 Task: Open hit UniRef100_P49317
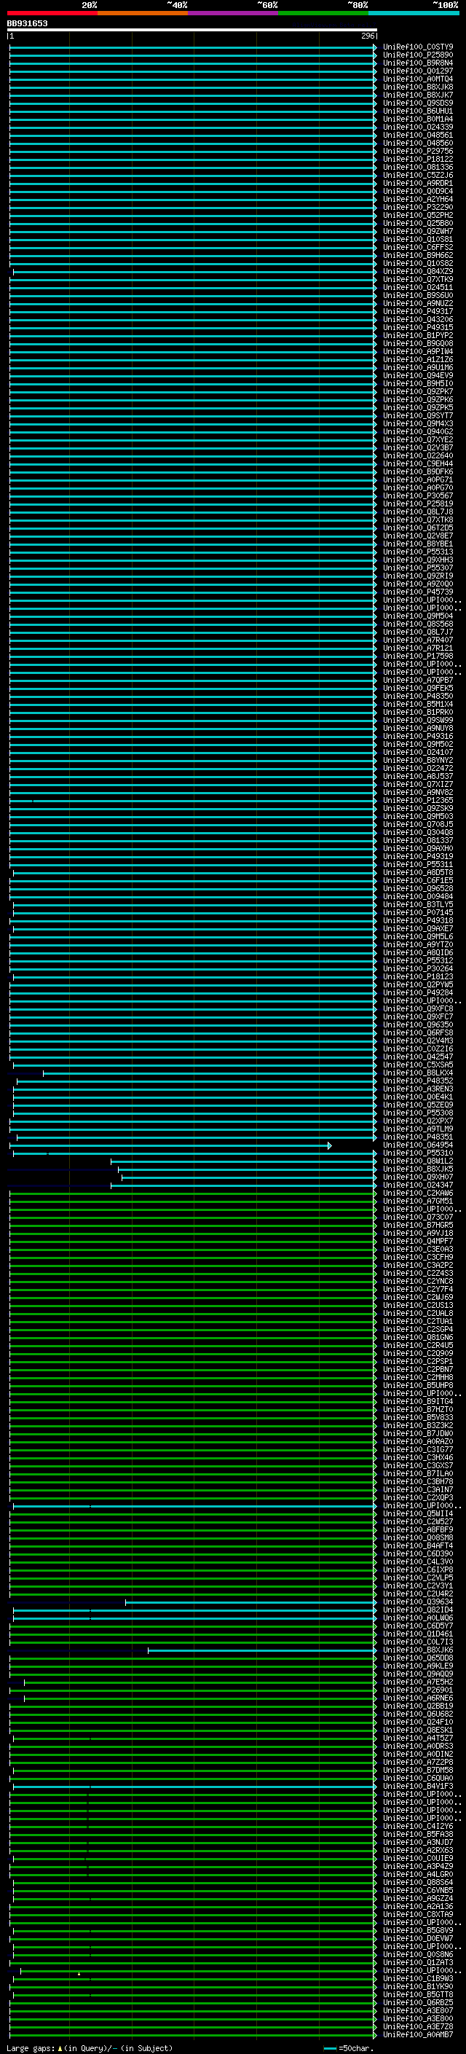(x=418, y=312)
